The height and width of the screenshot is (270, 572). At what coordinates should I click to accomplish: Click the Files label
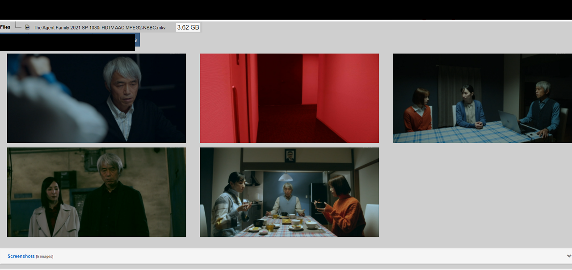click(5, 27)
